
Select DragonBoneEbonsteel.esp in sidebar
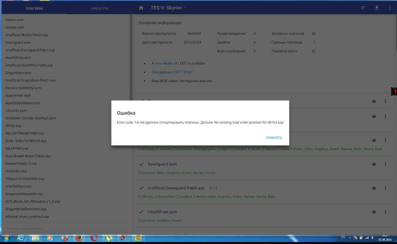click(26, 209)
